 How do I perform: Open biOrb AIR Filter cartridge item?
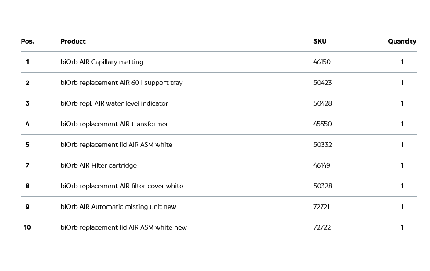click(98, 165)
